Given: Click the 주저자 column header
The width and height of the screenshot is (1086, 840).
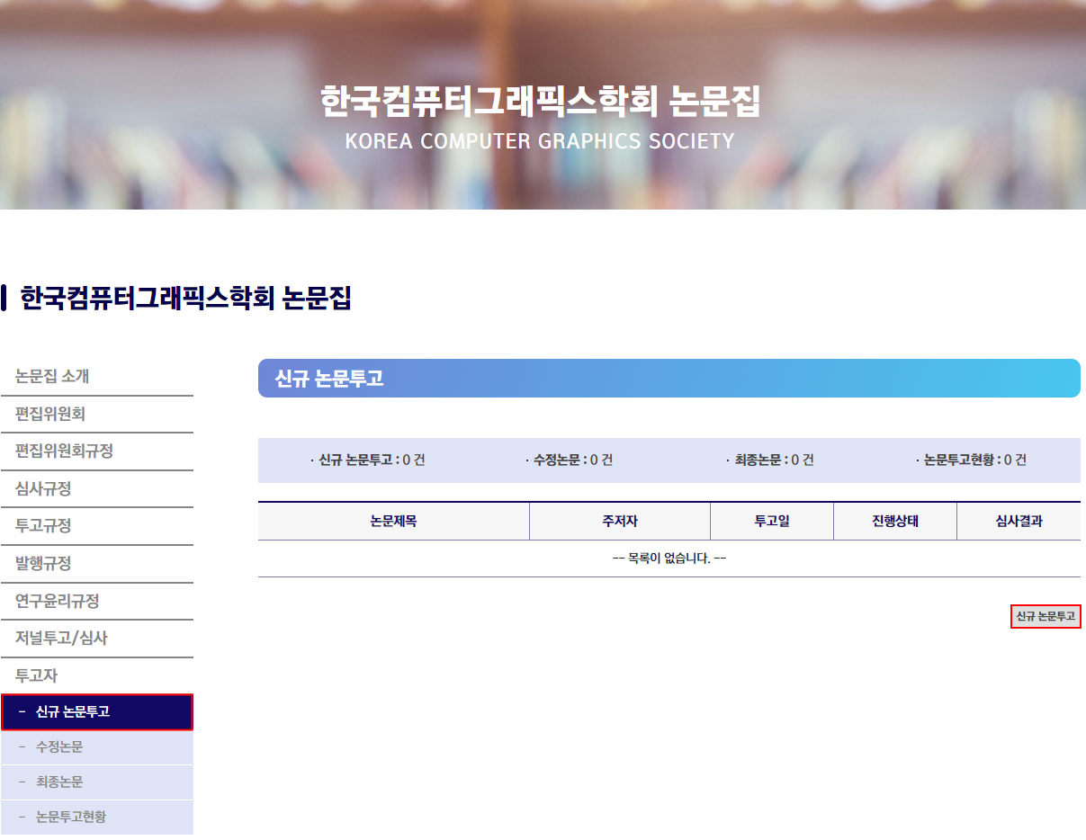Looking at the screenshot, I should 620,521.
